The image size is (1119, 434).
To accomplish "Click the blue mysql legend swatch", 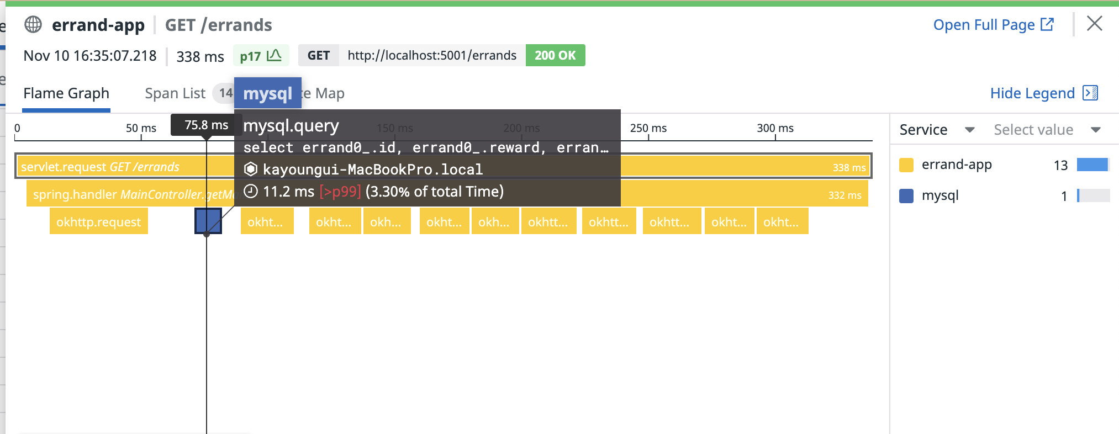I will point(906,195).
